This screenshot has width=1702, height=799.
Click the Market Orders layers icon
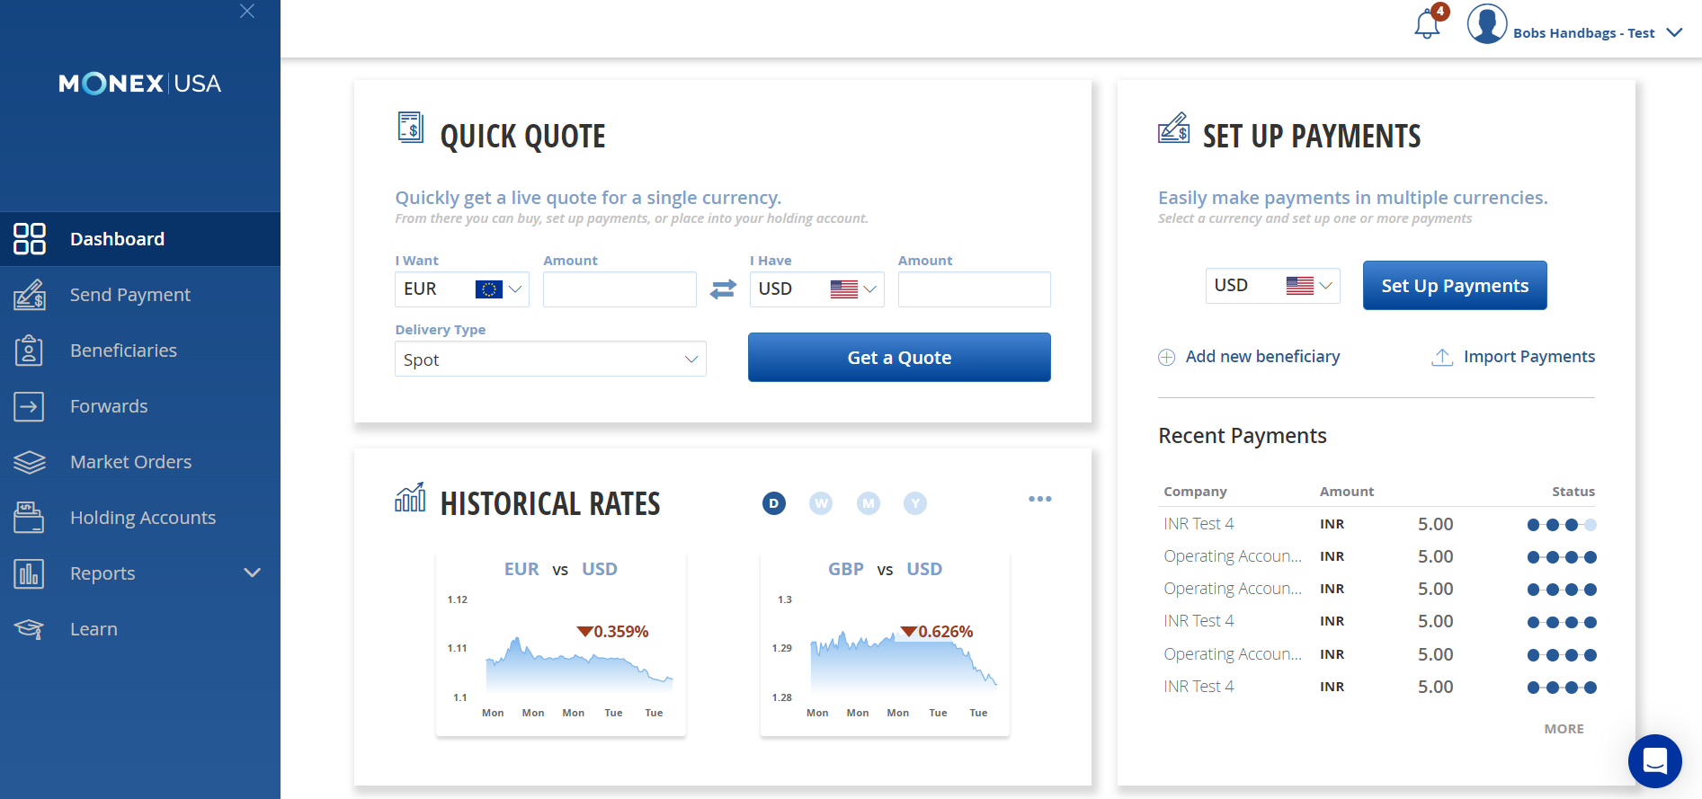tap(30, 462)
